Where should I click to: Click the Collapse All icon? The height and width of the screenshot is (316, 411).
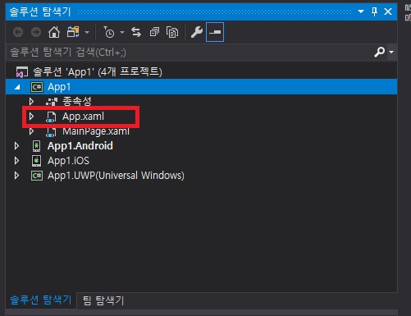(154, 32)
